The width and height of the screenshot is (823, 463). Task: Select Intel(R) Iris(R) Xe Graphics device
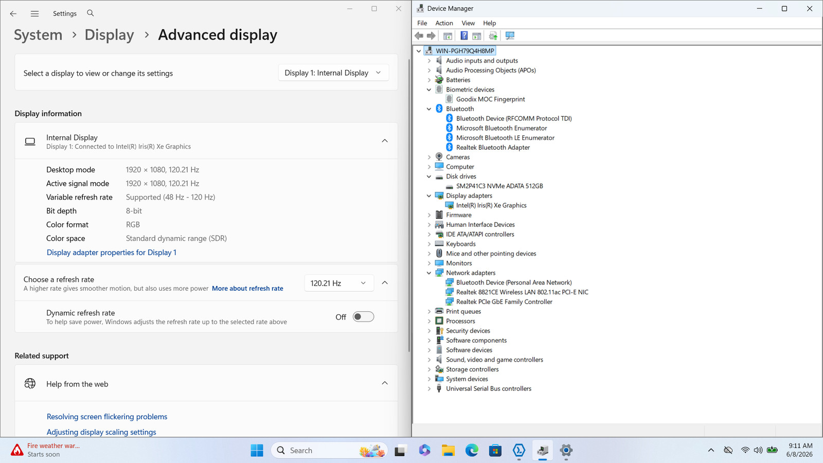click(x=491, y=205)
